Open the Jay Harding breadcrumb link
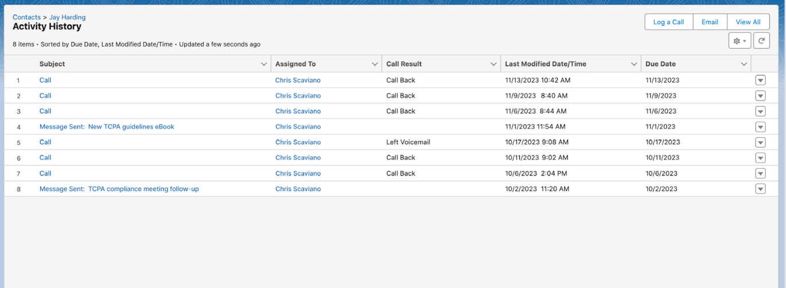Screen dimensions: 786x288 67,17
